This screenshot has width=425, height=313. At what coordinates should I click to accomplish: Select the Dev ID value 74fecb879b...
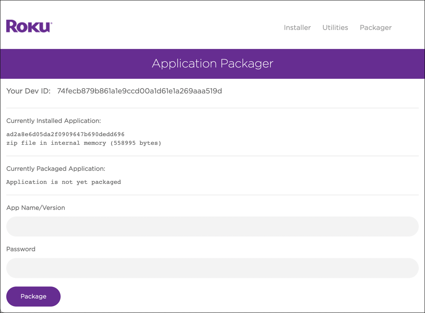[139, 91]
